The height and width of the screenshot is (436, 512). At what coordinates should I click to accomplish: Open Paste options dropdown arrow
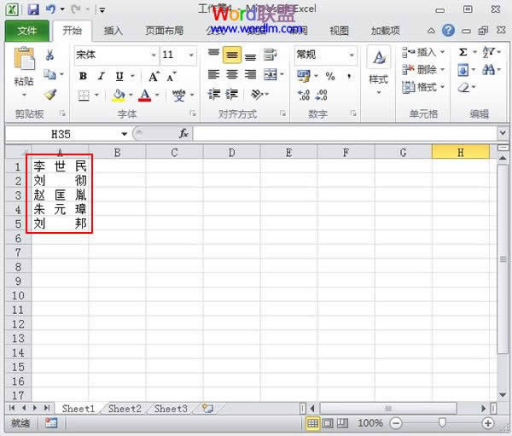24,95
